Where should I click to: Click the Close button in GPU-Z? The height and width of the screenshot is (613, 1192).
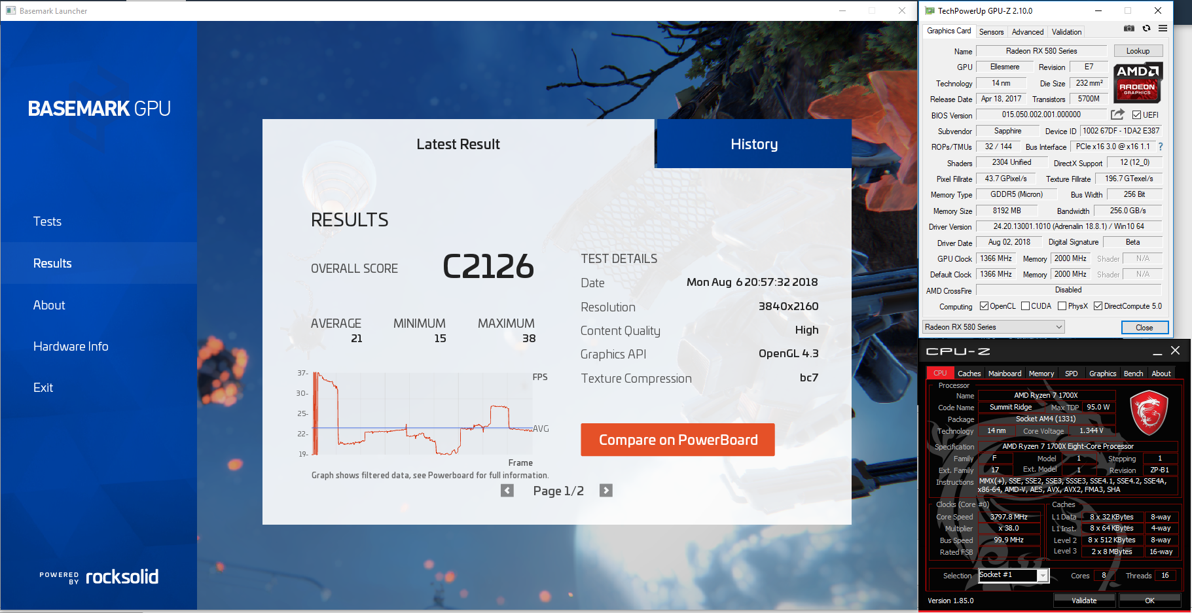[x=1144, y=327]
